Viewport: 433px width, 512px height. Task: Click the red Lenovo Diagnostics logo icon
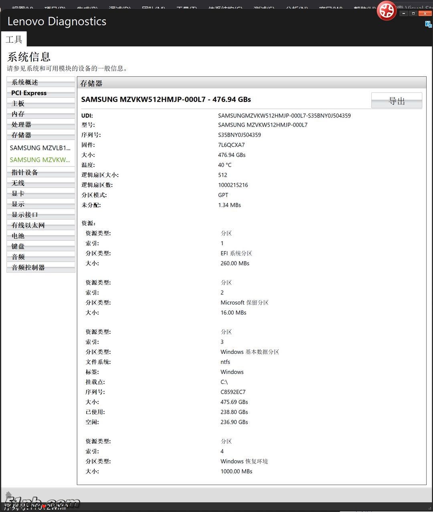(386, 11)
